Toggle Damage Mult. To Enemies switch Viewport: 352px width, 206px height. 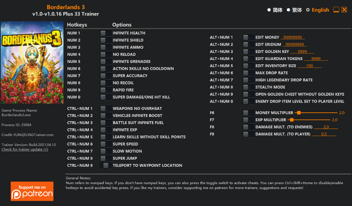248,127
